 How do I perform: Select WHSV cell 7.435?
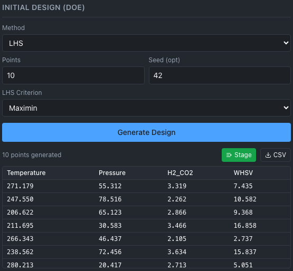coord(243,186)
